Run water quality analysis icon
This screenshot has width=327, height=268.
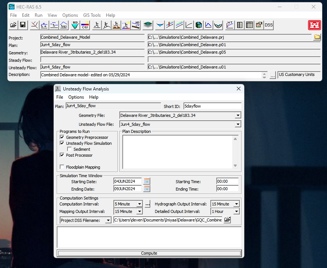[x=126, y=25]
